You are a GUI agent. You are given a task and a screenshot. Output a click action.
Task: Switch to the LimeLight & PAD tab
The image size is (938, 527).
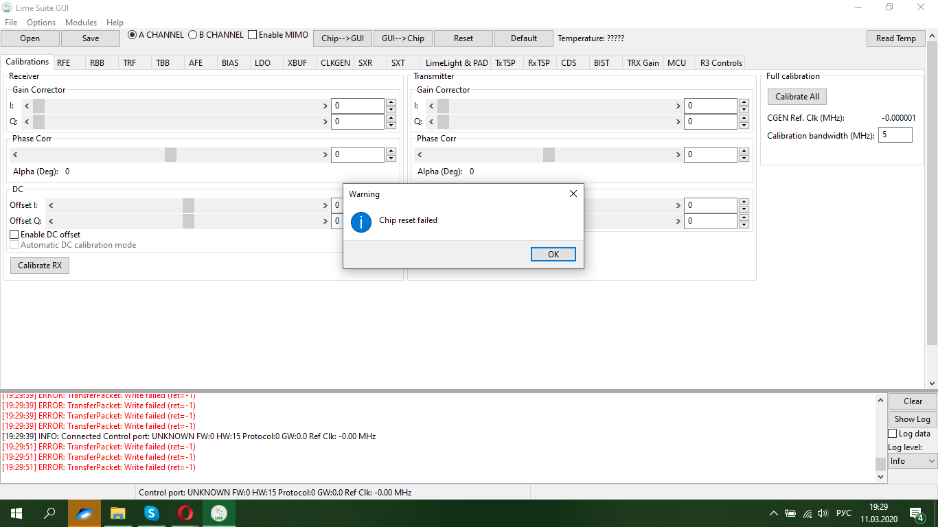coord(457,62)
